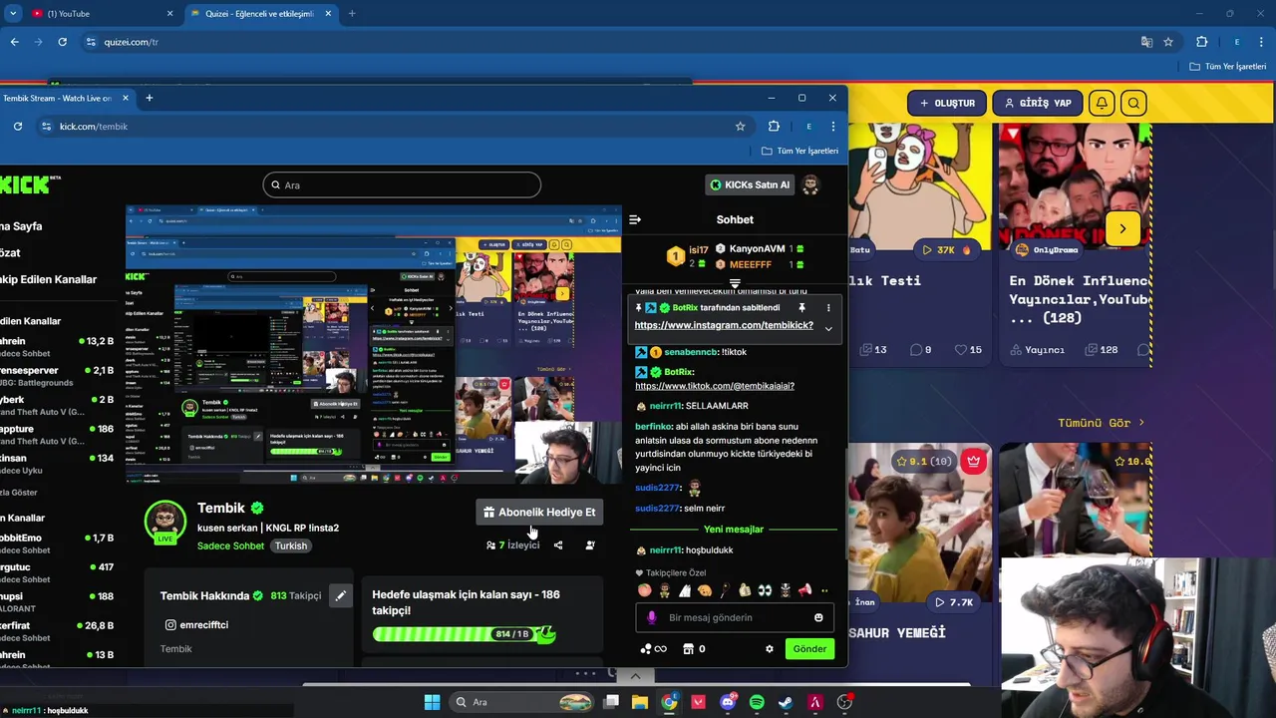
Task: Select the megaphone emote in emote row
Action: point(804,590)
